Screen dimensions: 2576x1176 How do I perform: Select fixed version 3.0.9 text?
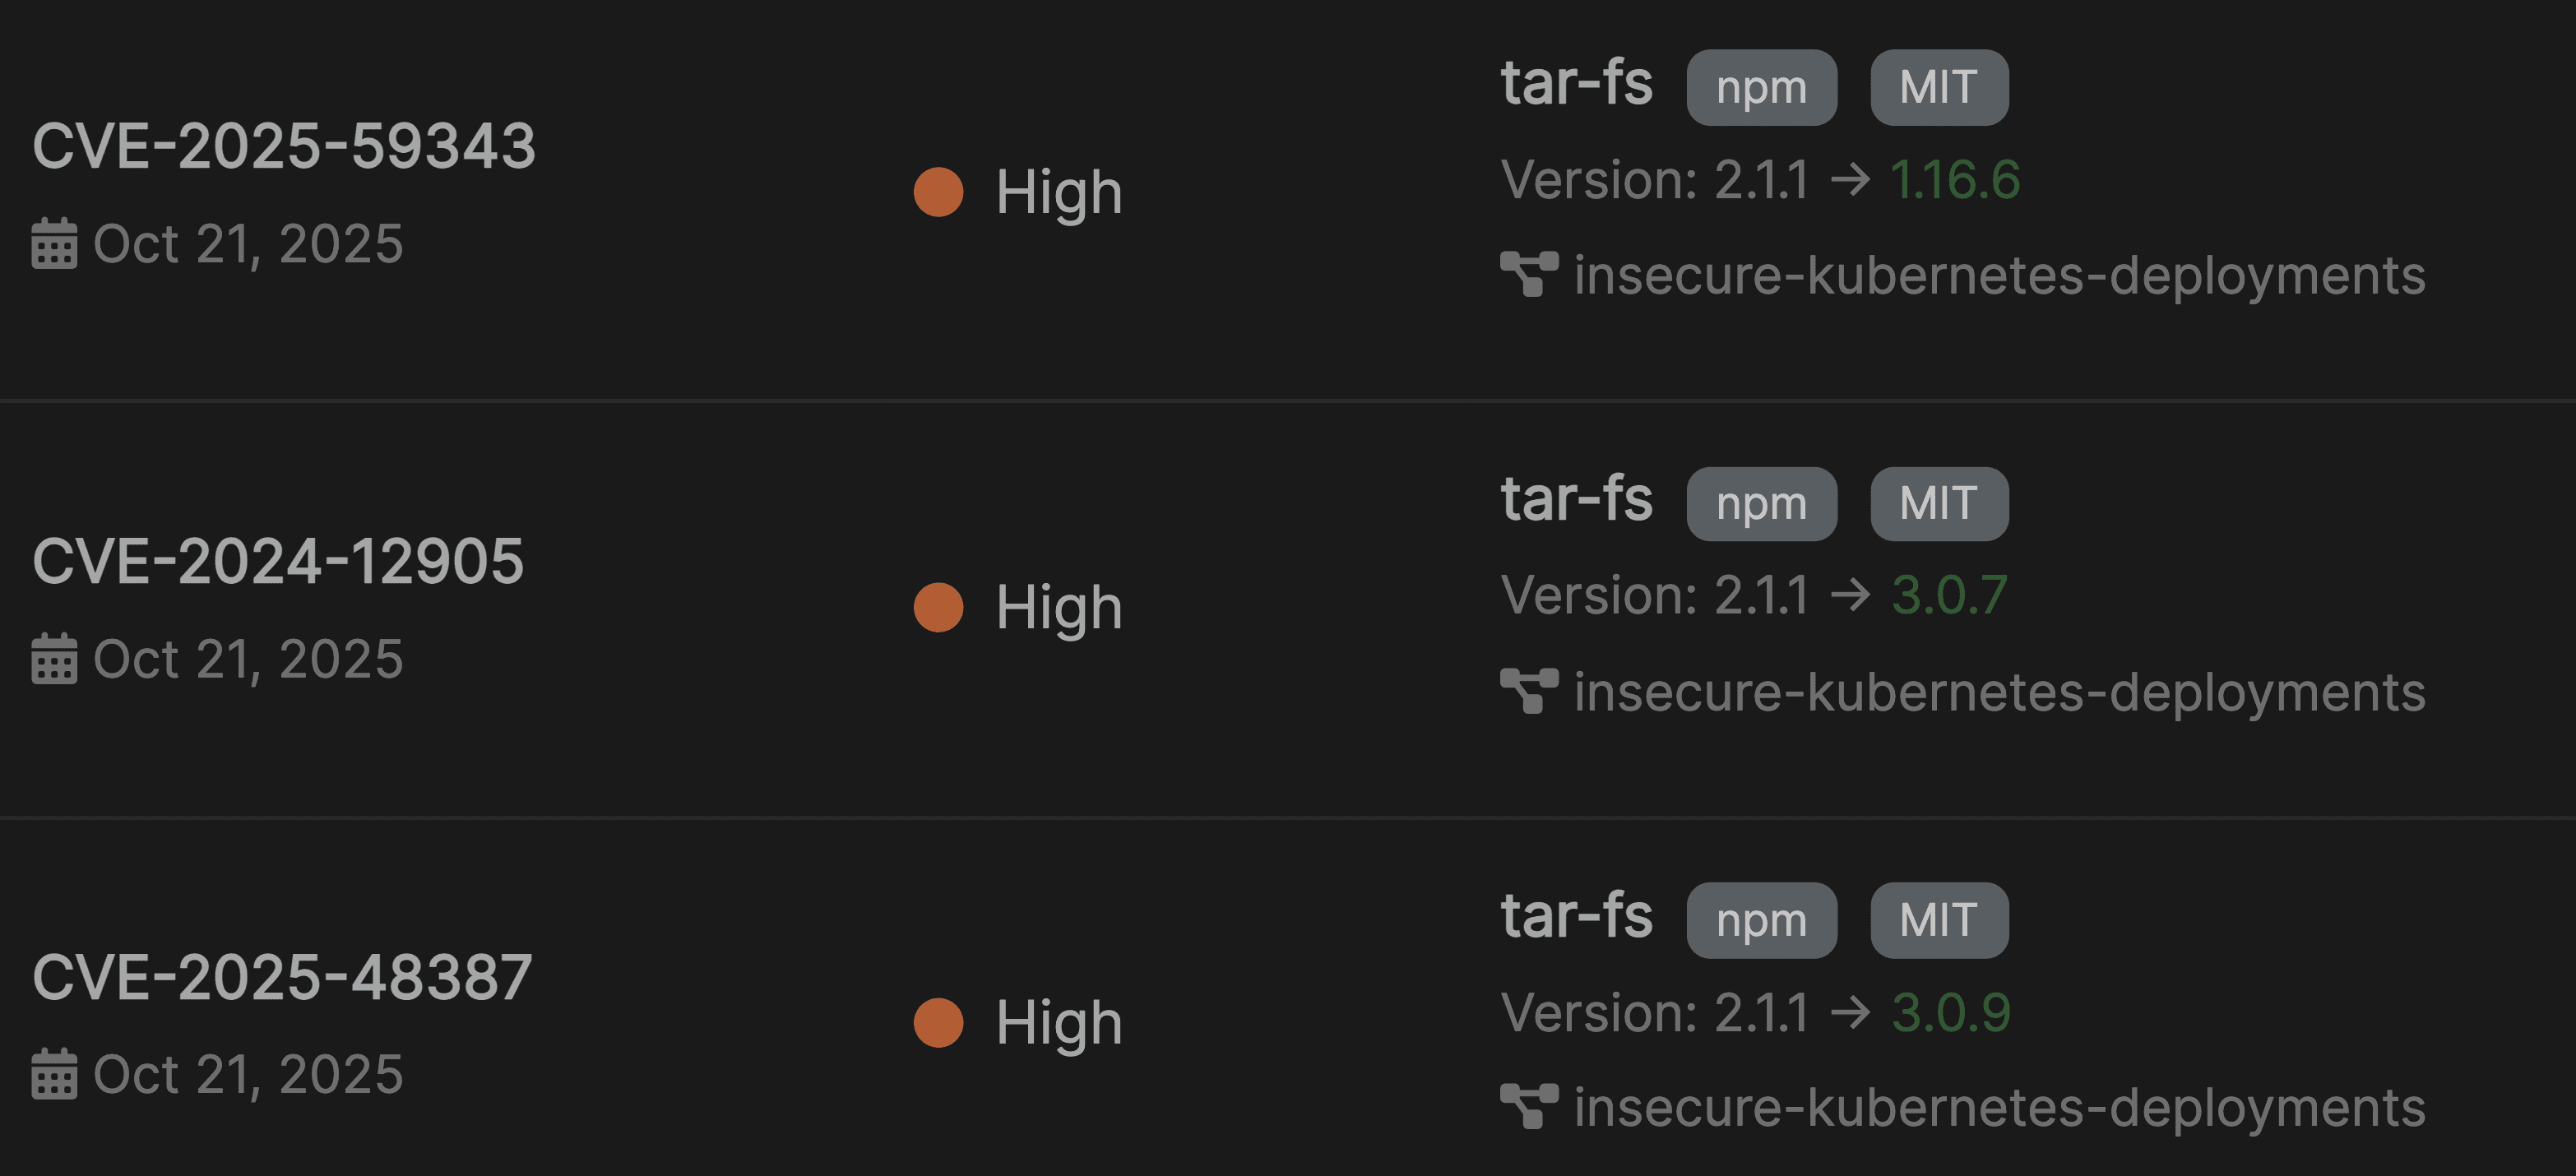[1950, 1013]
